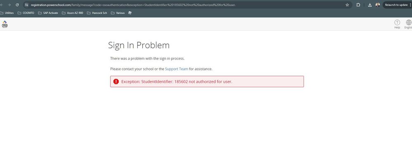Open the globe language selector
This screenshot has height=168, width=412.
pyautogui.click(x=408, y=23)
